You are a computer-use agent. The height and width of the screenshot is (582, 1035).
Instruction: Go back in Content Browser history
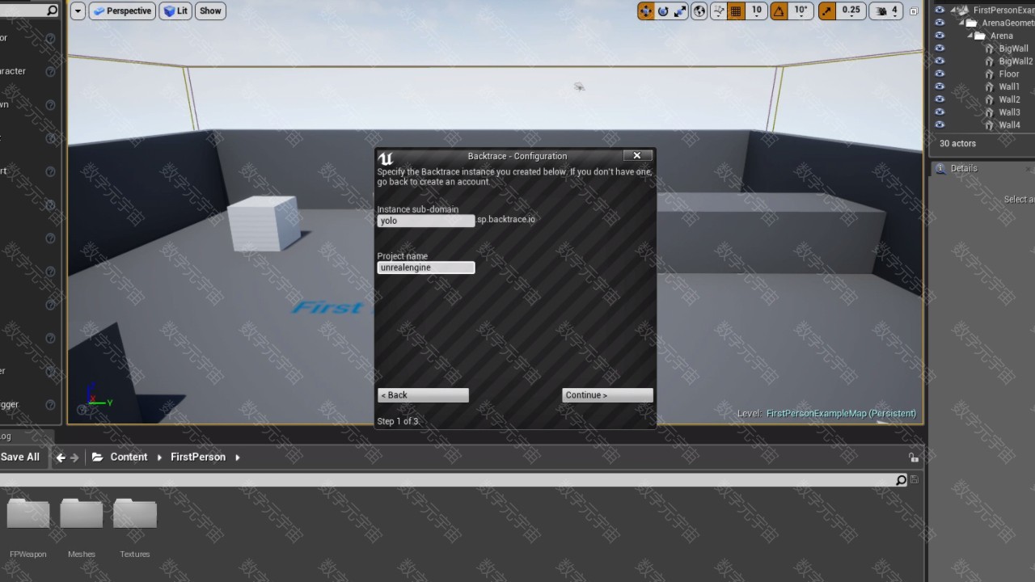(x=61, y=458)
